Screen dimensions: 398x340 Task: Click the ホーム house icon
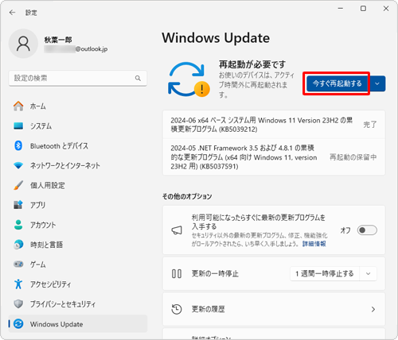pyautogui.click(x=18, y=106)
